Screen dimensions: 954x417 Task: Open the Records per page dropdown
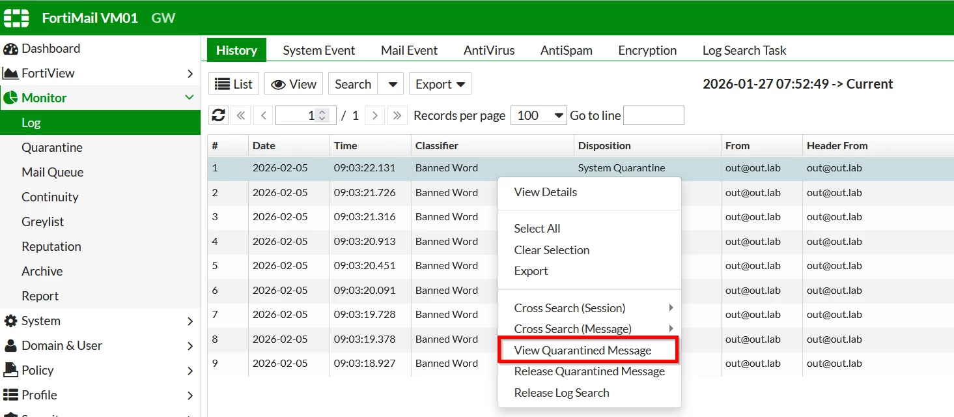click(x=539, y=115)
